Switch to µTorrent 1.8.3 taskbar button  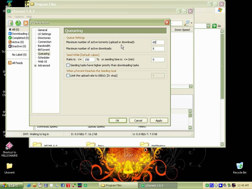click(158, 186)
